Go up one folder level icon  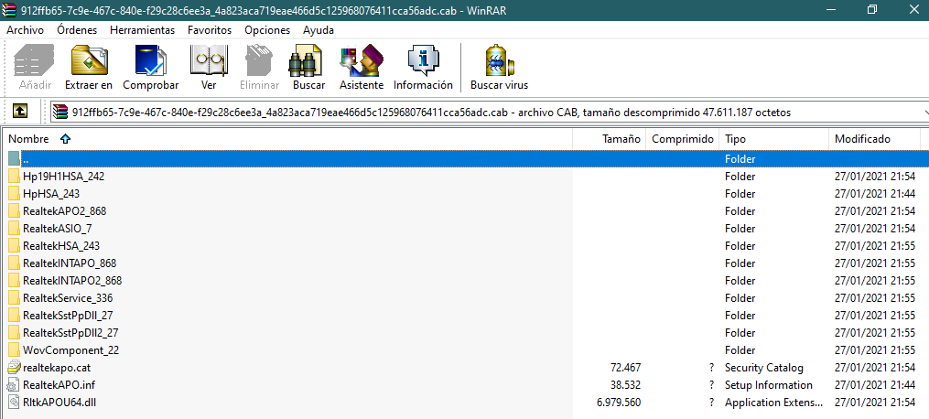click(x=19, y=112)
